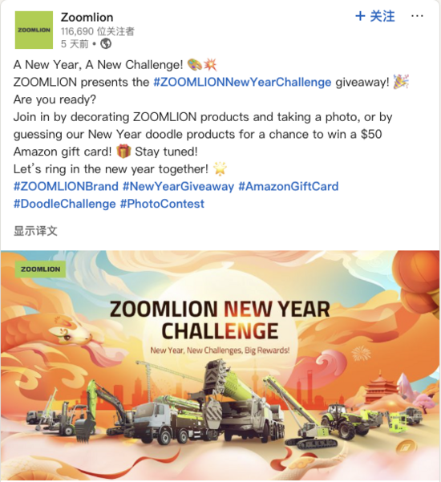The image size is (441, 482).
Task: Click the plus icon beside 关注
Action: click(x=360, y=16)
